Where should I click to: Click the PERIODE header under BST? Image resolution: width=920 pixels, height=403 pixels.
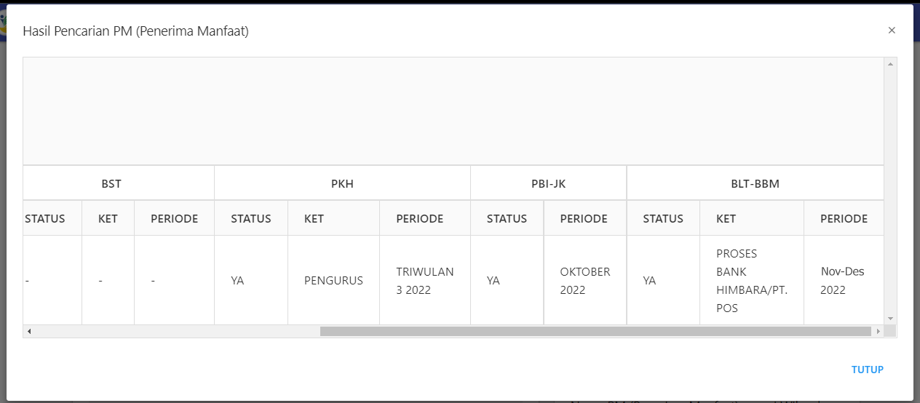175,218
